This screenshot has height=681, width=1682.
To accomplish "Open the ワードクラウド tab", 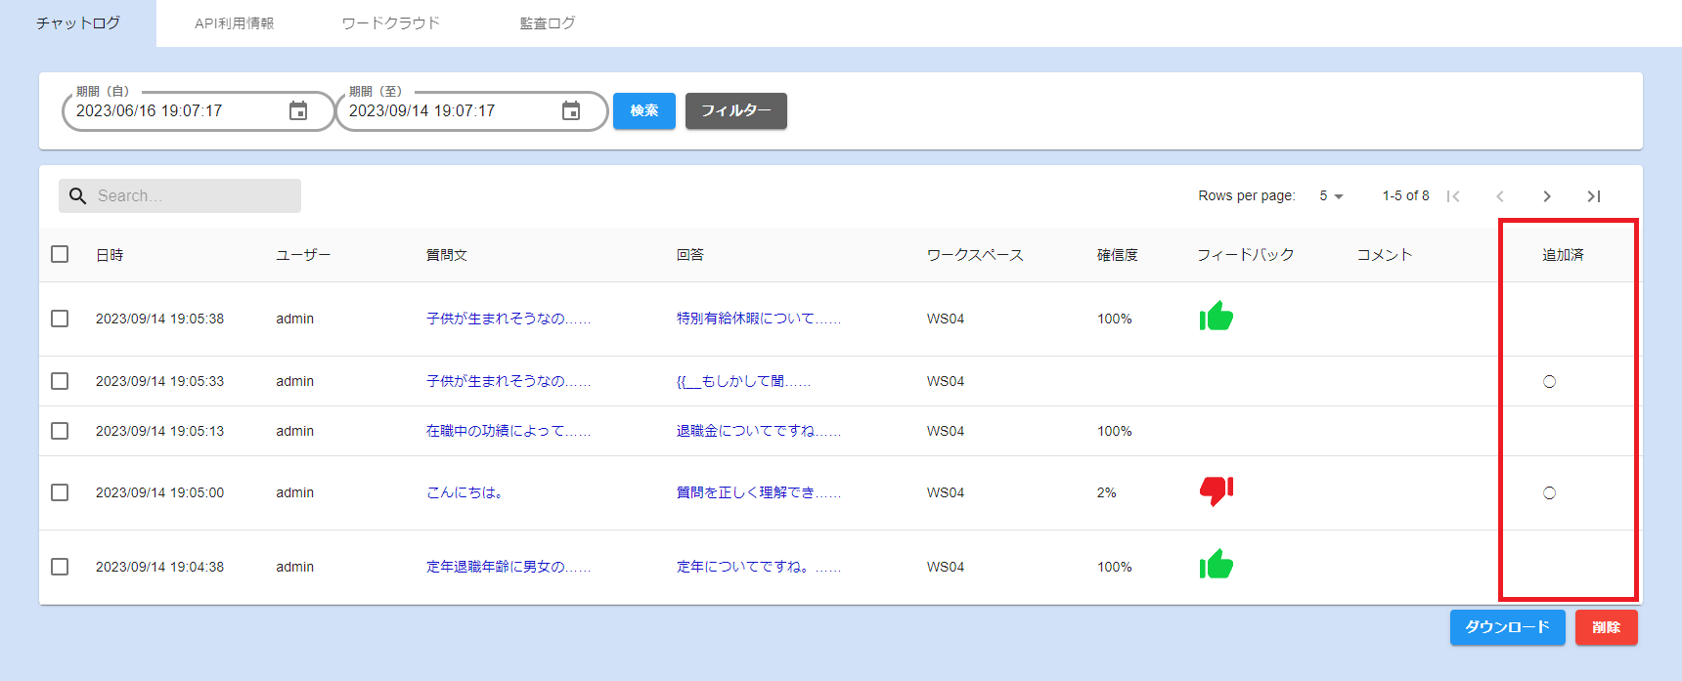I will click(390, 23).
